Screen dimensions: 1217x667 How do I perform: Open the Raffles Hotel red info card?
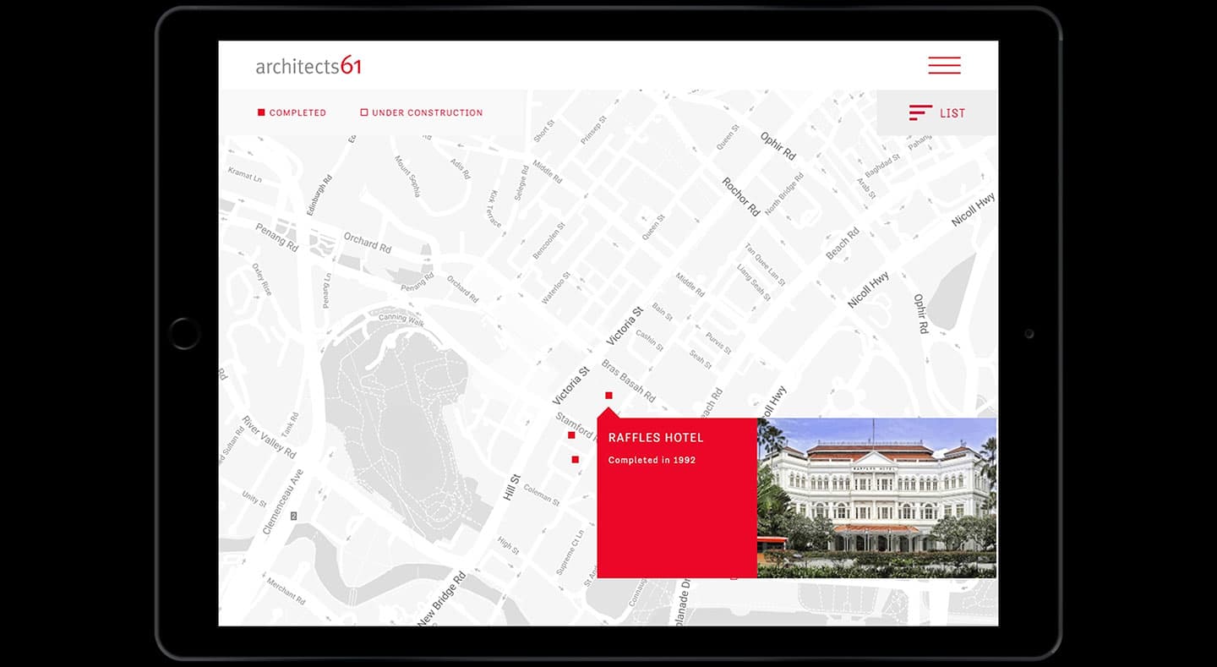point(677,498)
